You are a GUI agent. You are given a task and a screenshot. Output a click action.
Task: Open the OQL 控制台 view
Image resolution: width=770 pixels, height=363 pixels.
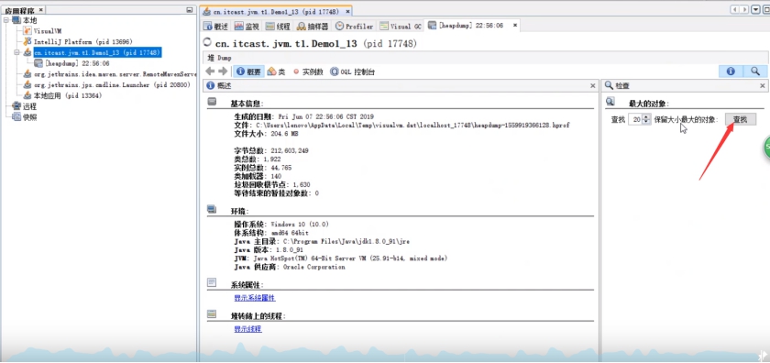point(353,71)
